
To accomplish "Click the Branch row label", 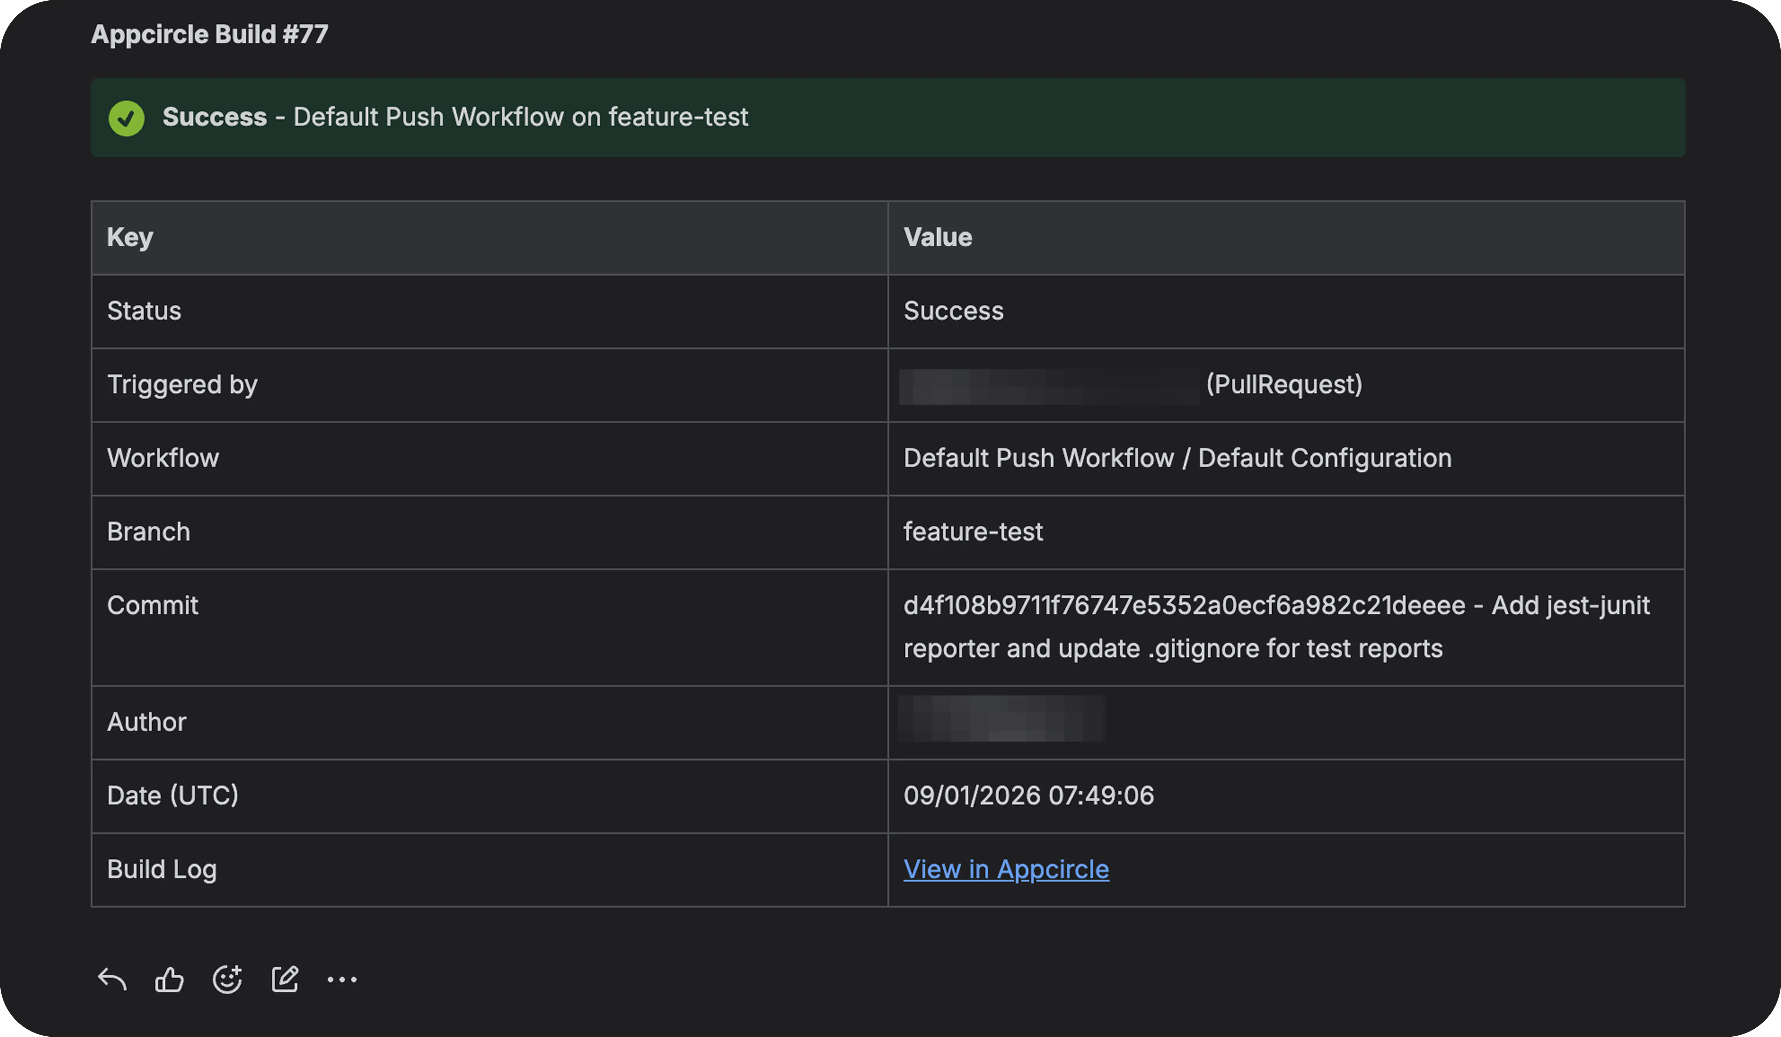I will coord(148,532).
